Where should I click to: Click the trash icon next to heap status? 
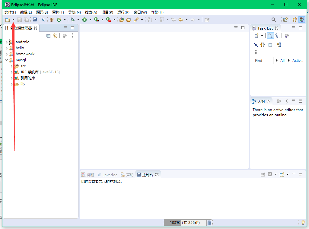click(209, 222)
